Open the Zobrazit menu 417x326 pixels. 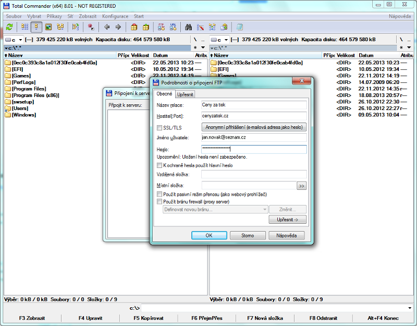[x=88, y=16]
